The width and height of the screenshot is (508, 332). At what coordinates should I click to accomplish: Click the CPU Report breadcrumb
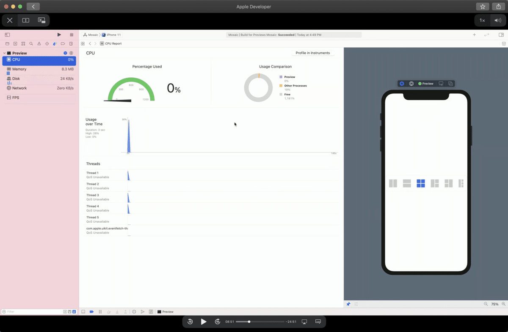(111, 44)
